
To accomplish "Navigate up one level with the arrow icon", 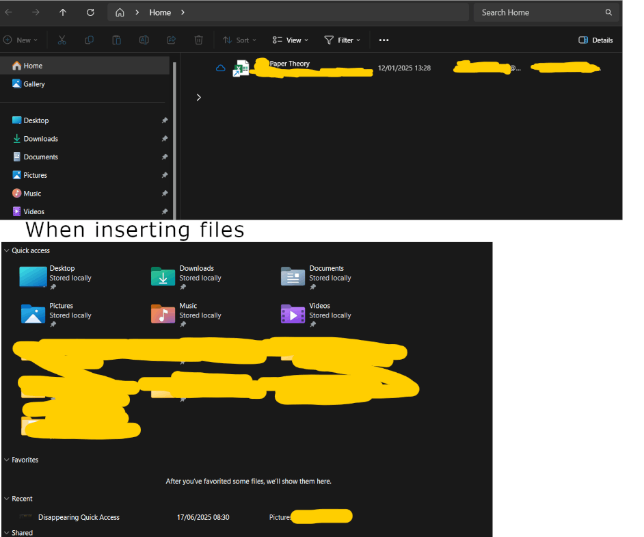I will (62, 12).
